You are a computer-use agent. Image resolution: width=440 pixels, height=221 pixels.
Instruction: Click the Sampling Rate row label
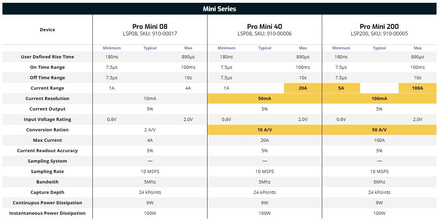(x=47, y=171)
